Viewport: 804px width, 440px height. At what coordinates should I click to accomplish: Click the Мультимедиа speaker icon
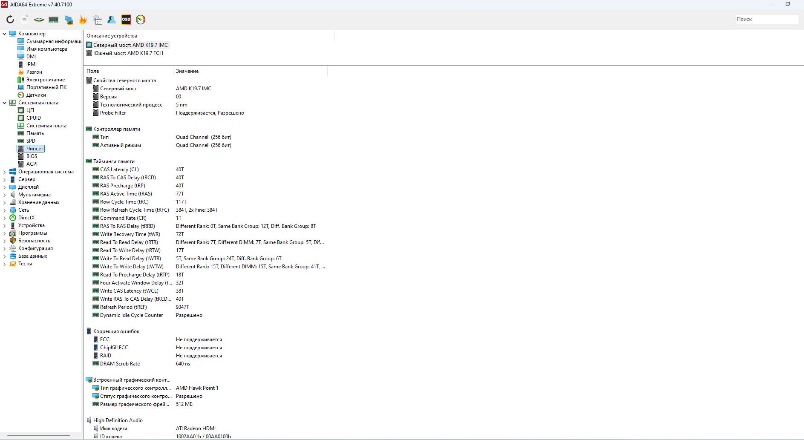(13, 195)
